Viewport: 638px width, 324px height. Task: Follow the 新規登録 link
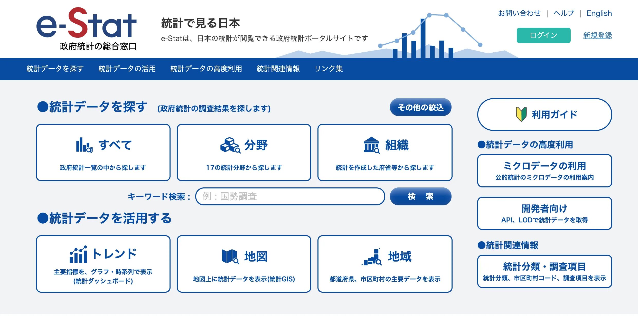click(597, 35)
